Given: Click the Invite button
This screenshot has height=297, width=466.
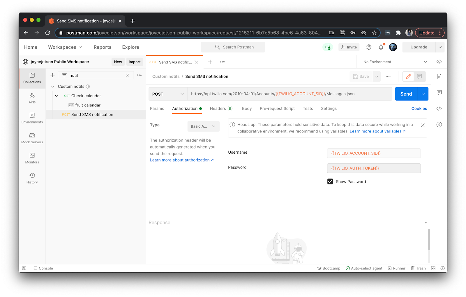Looking at the screenshot, I should coord(349,47).
